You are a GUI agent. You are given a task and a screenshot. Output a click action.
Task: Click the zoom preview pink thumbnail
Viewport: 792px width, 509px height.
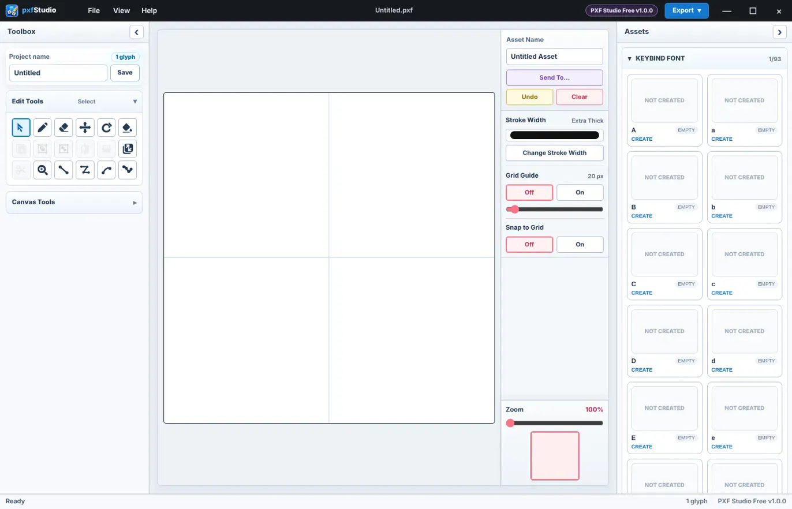point(555,455)
